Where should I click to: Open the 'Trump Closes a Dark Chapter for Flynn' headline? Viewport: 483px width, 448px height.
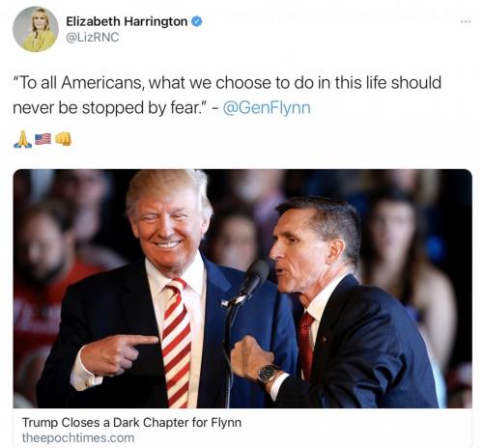point(131,422)
